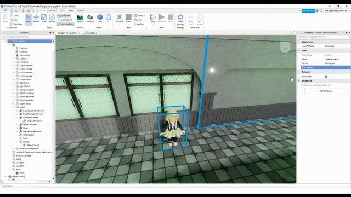Click the Name property value field
Image resolution: width=351 pixels, height=197 pixels.
(337, 59)
